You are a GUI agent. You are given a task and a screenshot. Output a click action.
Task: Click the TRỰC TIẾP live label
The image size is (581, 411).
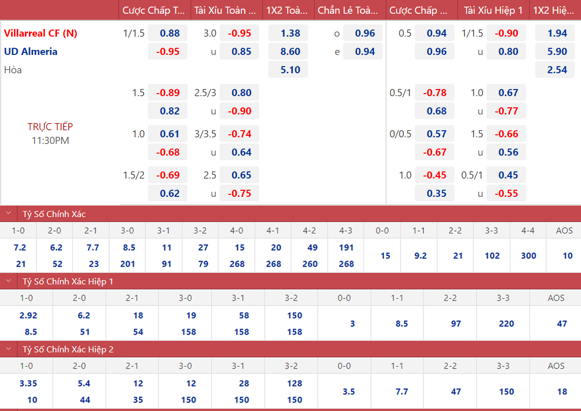pos(50,127)
